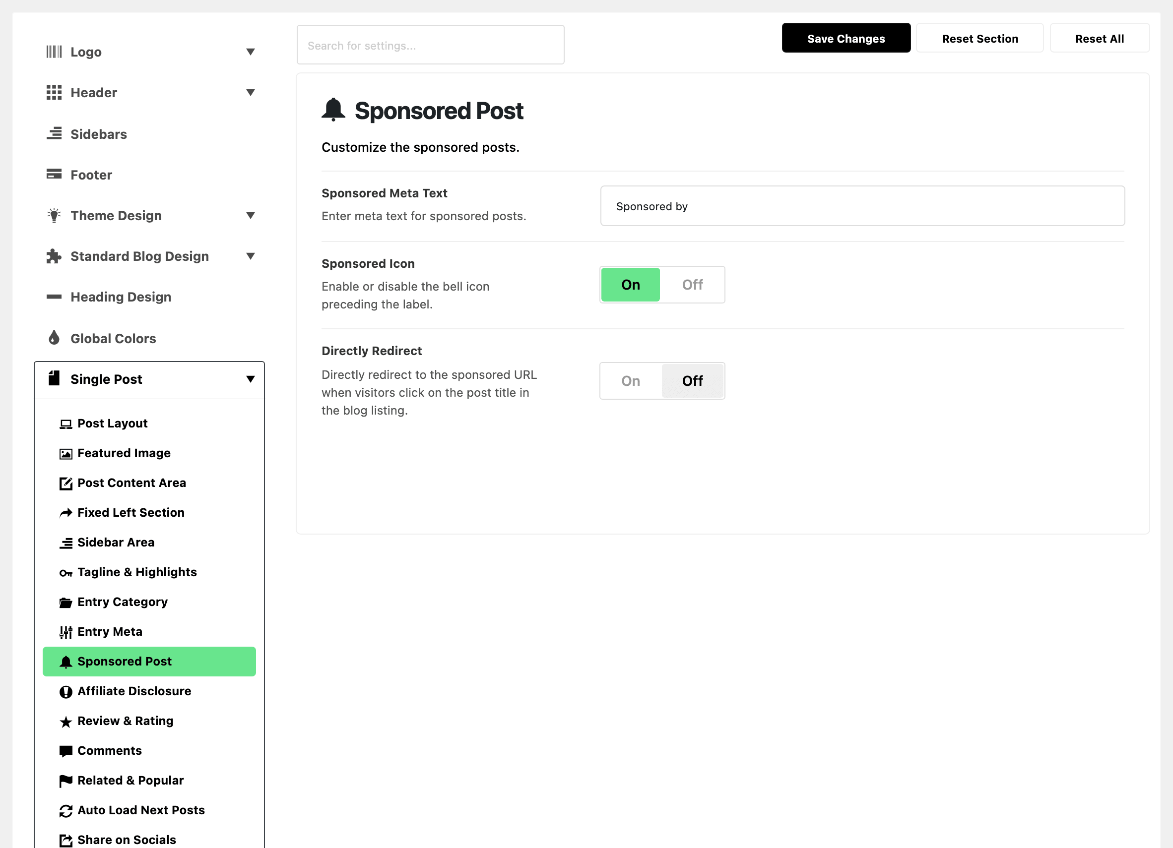Viewport: 1173px width, 848px height.
Task: Click the exclamation icon for Affiliate Disclosure
Action: tap(65, 692)
